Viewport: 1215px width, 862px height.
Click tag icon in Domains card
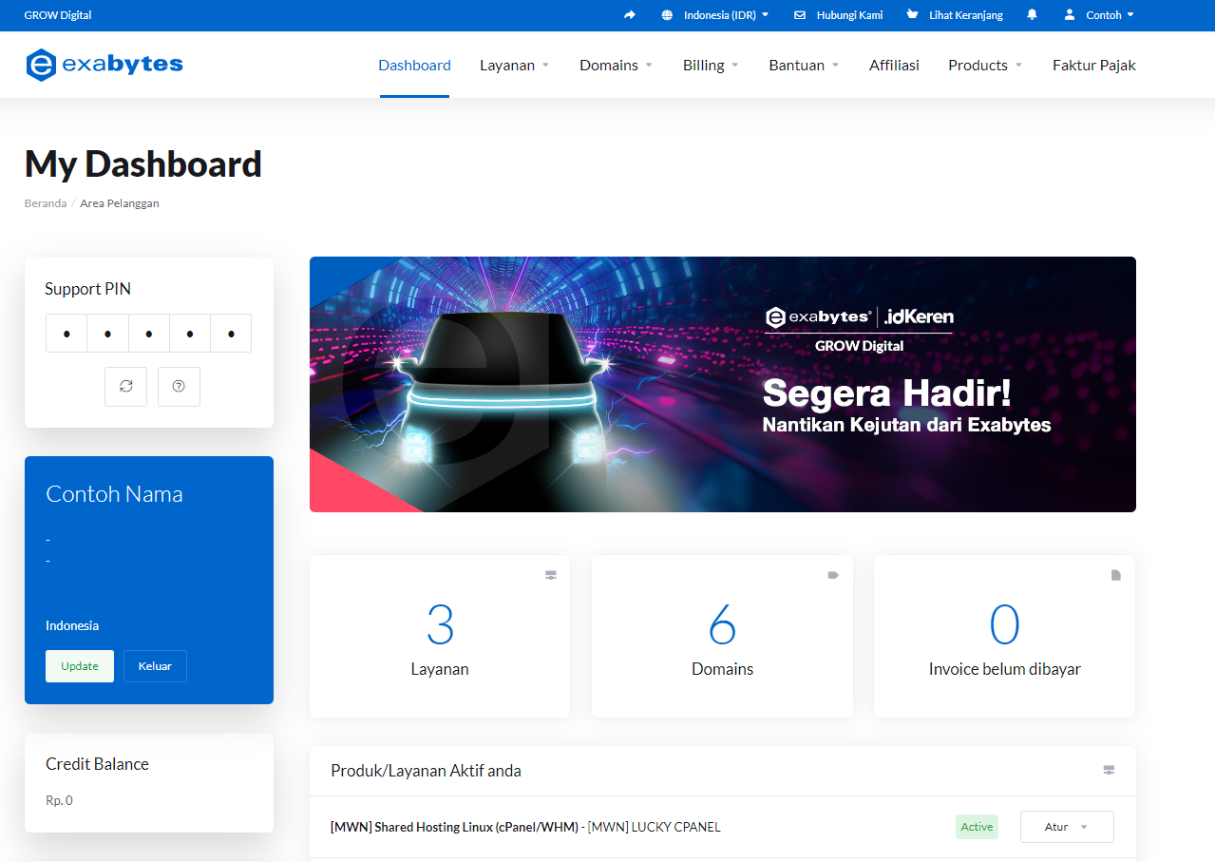click(833, 575)
